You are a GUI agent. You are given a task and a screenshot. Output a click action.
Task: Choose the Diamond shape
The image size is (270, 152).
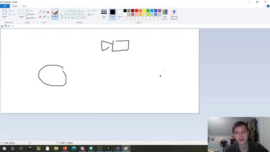[x=65, y=14]
